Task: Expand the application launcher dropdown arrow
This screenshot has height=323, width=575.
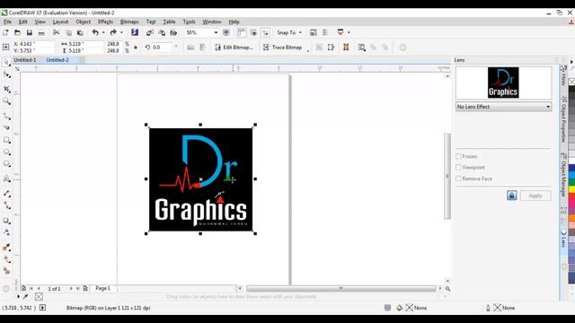Action: pos(349,32)
